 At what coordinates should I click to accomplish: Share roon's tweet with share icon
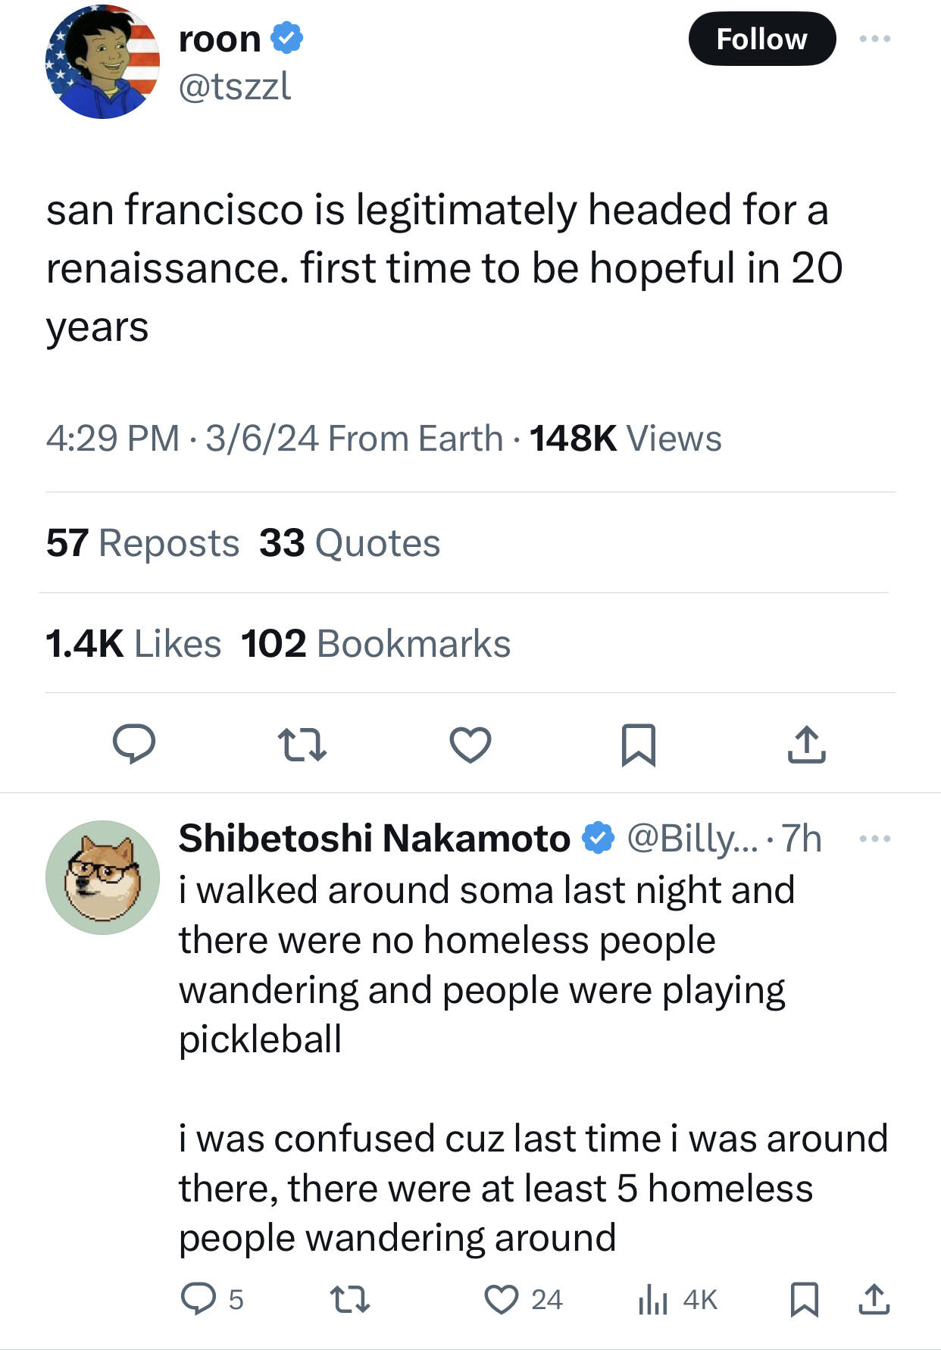click(x=806, y=743)
